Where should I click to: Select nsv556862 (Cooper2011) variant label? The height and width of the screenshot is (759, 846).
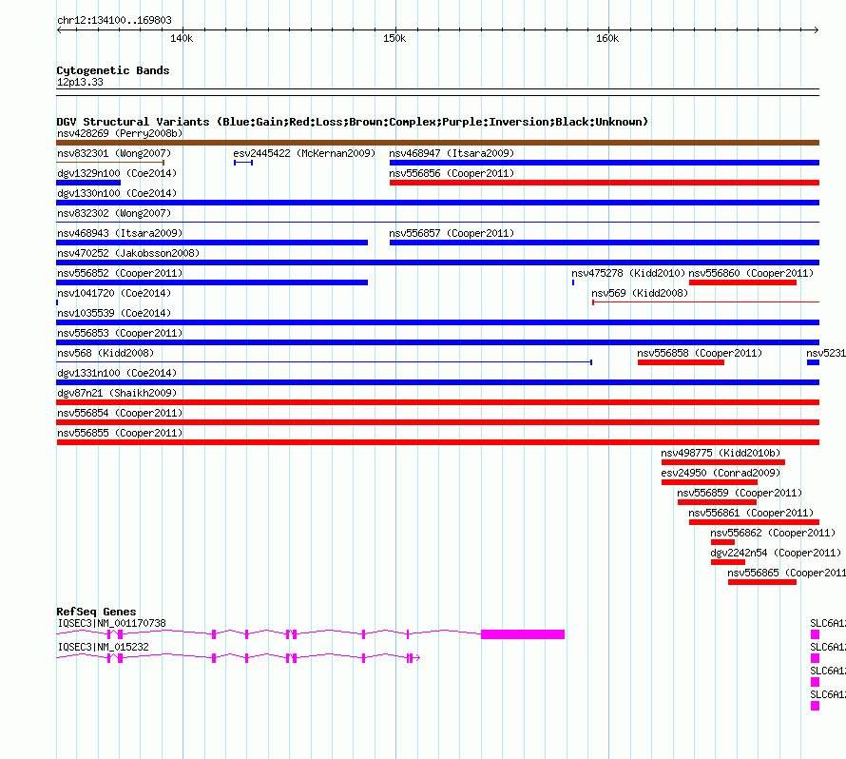click(x=773, y=533)
